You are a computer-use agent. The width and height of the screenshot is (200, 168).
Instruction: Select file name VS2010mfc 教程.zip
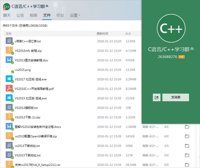click(x=28, y=51)
